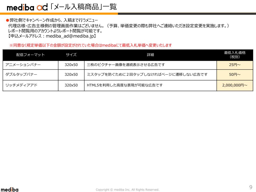
Task: Select the line レポート閲覧用のアカウント
Action: click(55, 31)
